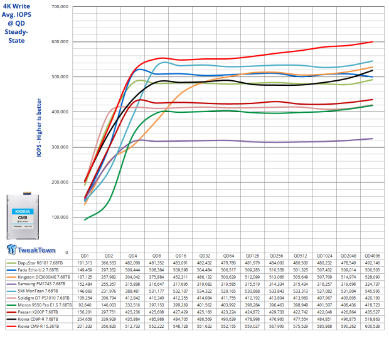Click the 300,000 y-axis label
The image size is (389, 356).
(60, 147)
